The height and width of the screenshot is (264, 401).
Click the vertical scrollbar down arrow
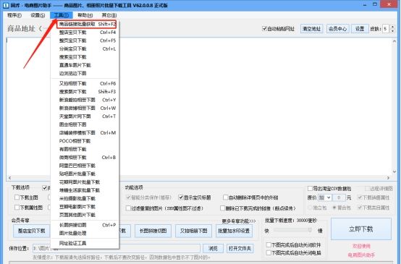(x=394, y=171)
